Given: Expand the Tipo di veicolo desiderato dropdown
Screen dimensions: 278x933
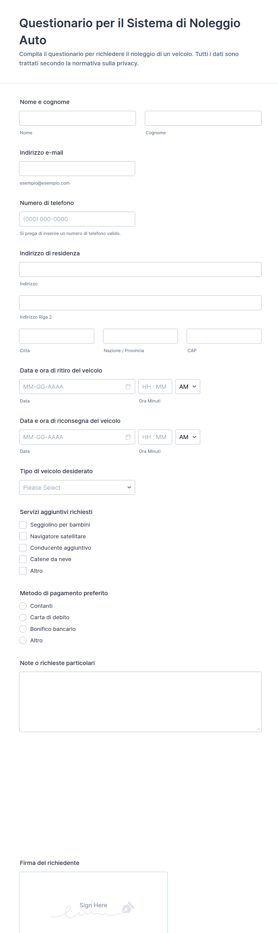Looking at the screenshot, I should click(x=77, y=488).
